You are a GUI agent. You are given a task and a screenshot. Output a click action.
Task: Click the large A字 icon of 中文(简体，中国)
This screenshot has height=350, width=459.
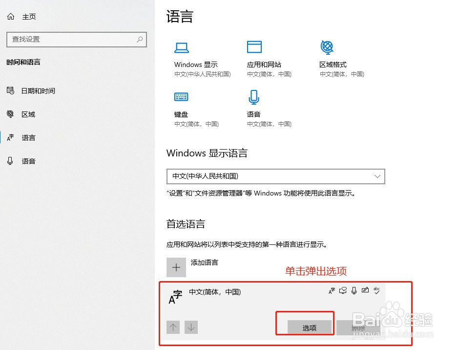(175, 297)
